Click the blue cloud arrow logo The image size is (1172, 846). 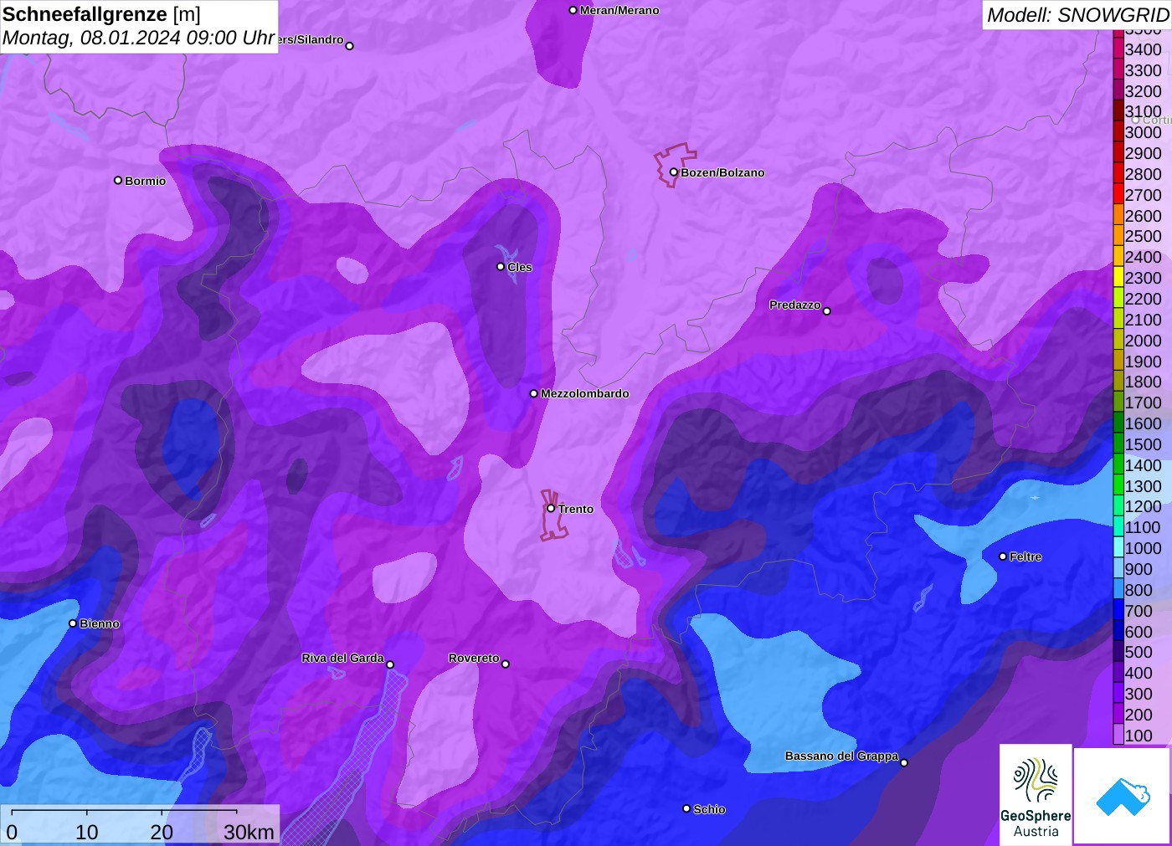coord(1123,796)
